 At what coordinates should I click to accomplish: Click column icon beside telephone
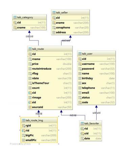pyautogui.click(x=80, y=88)
